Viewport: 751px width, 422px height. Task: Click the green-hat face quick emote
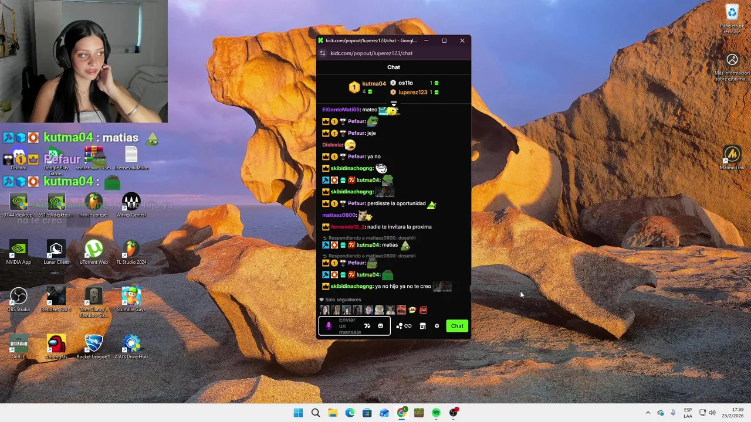click(412, 310)
